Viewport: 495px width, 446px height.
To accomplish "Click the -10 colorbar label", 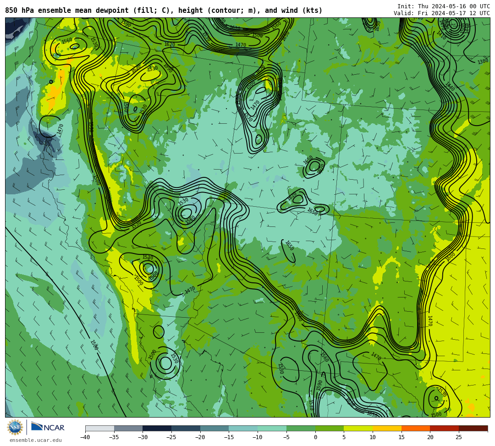I will (x=257, y=437).
